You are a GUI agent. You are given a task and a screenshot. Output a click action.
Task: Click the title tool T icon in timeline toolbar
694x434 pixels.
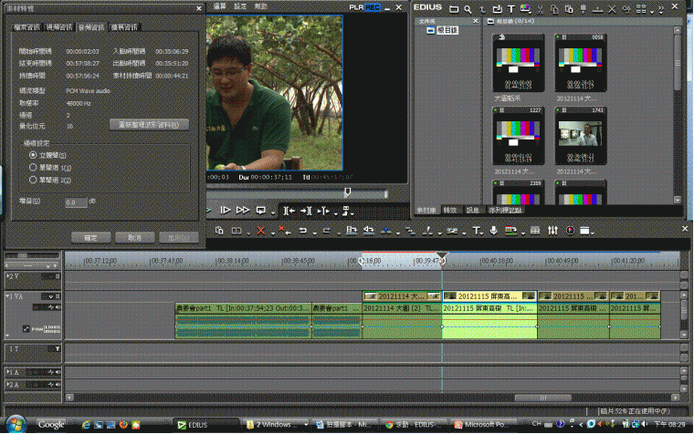(x=476, y=231)
